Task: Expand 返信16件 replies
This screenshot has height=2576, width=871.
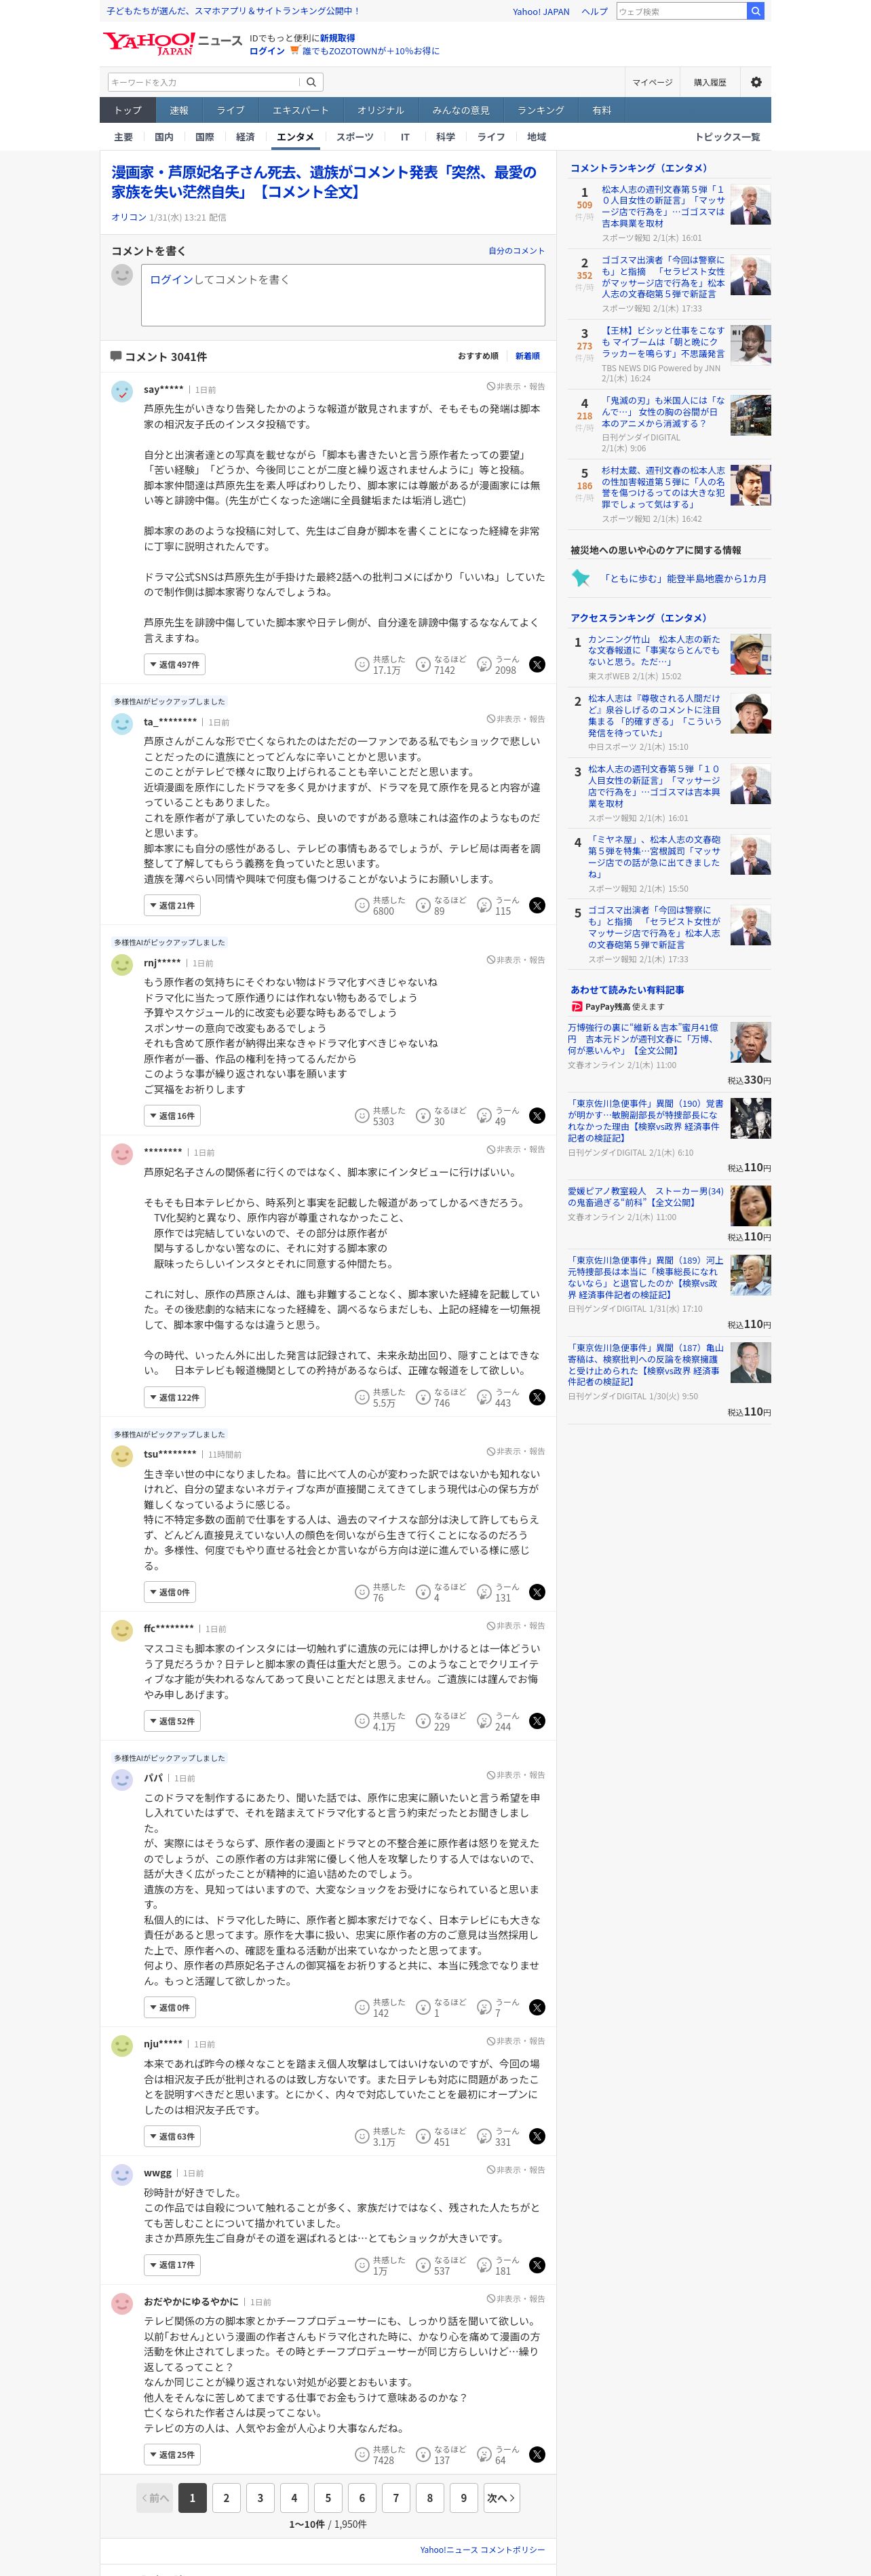Action: pyautogui.click(x=172, y=1115)
